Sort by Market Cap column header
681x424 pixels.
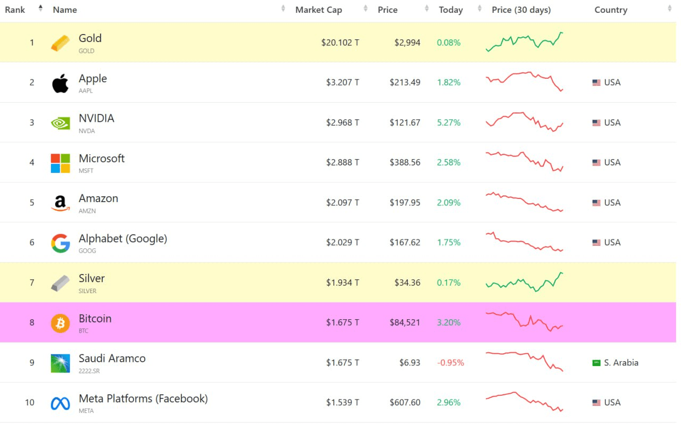pyautogui.click(x=319, y=10)
